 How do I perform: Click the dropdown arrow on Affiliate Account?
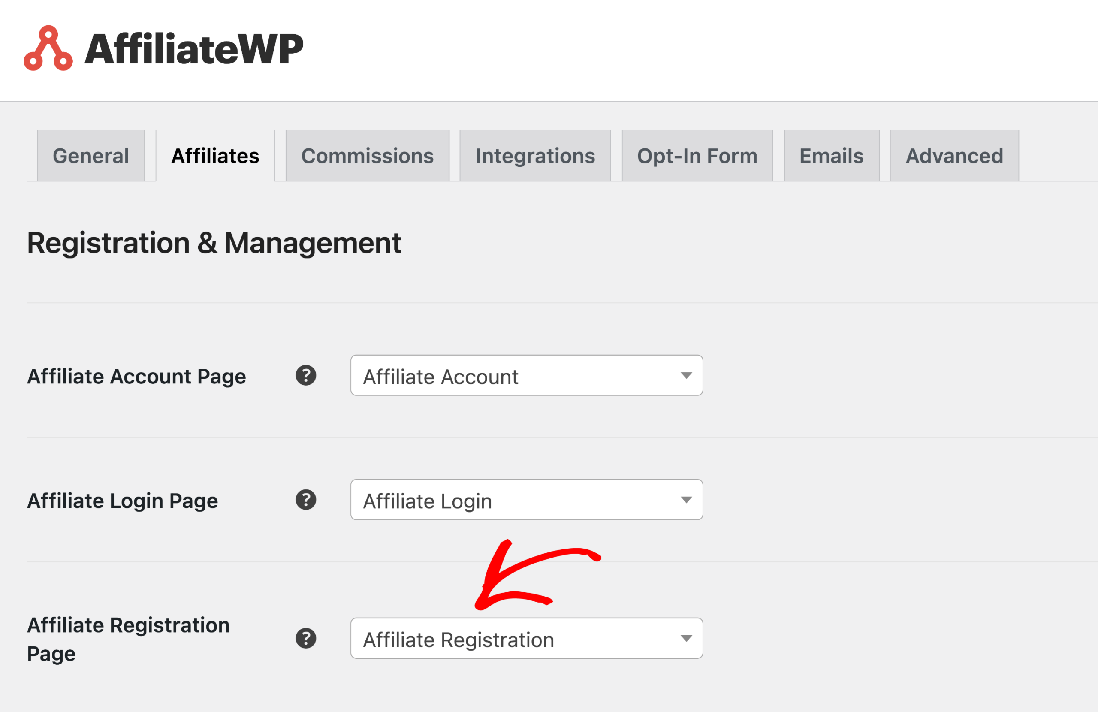click(686, 376)
